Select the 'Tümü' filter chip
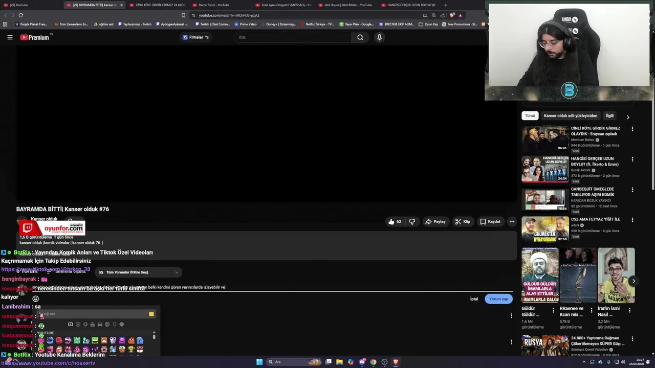Screen dimensions: 655x368 (530, 116)
